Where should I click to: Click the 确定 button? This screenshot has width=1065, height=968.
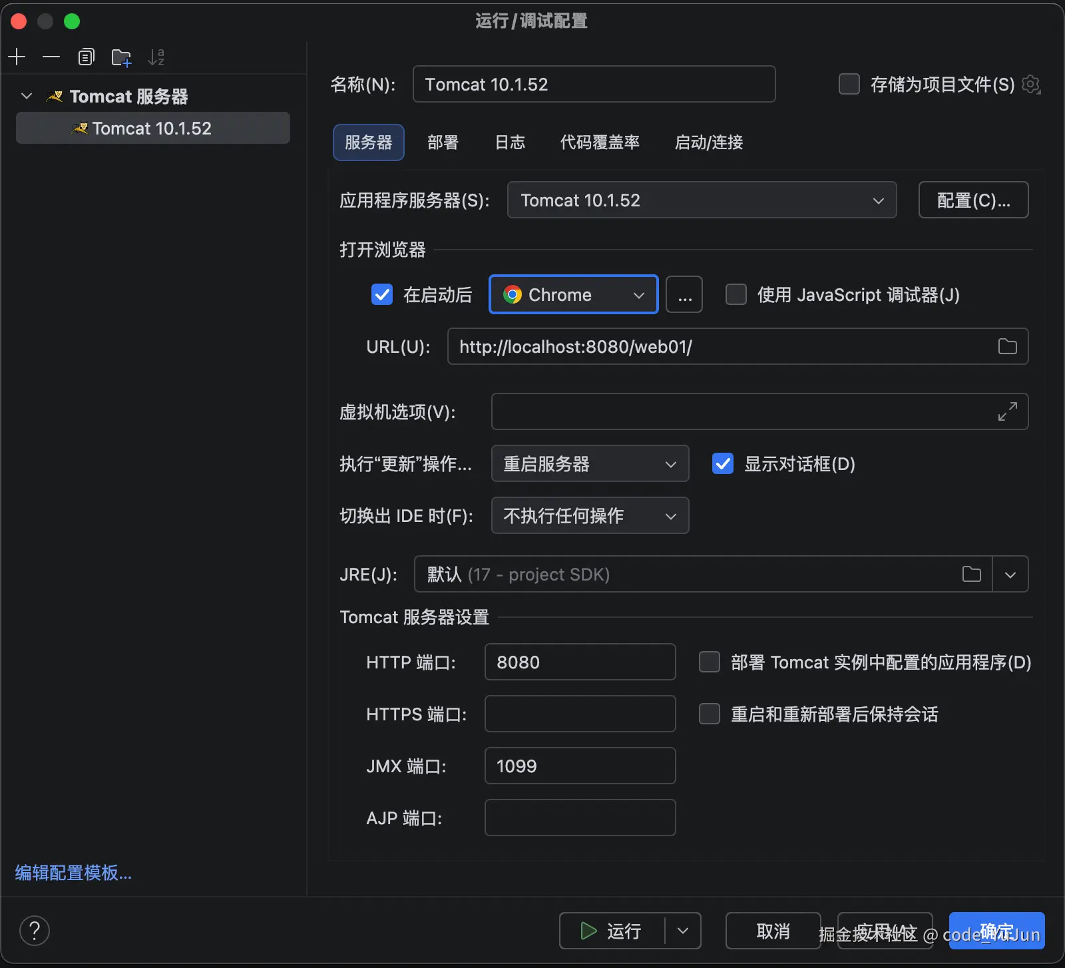(997, 930)
